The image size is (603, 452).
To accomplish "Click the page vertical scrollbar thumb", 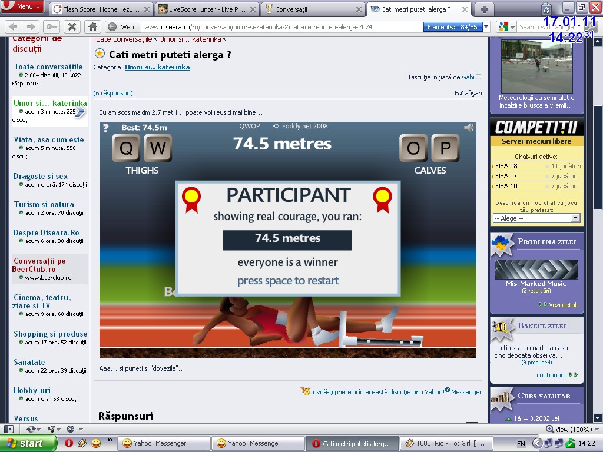I will [598, 157].
